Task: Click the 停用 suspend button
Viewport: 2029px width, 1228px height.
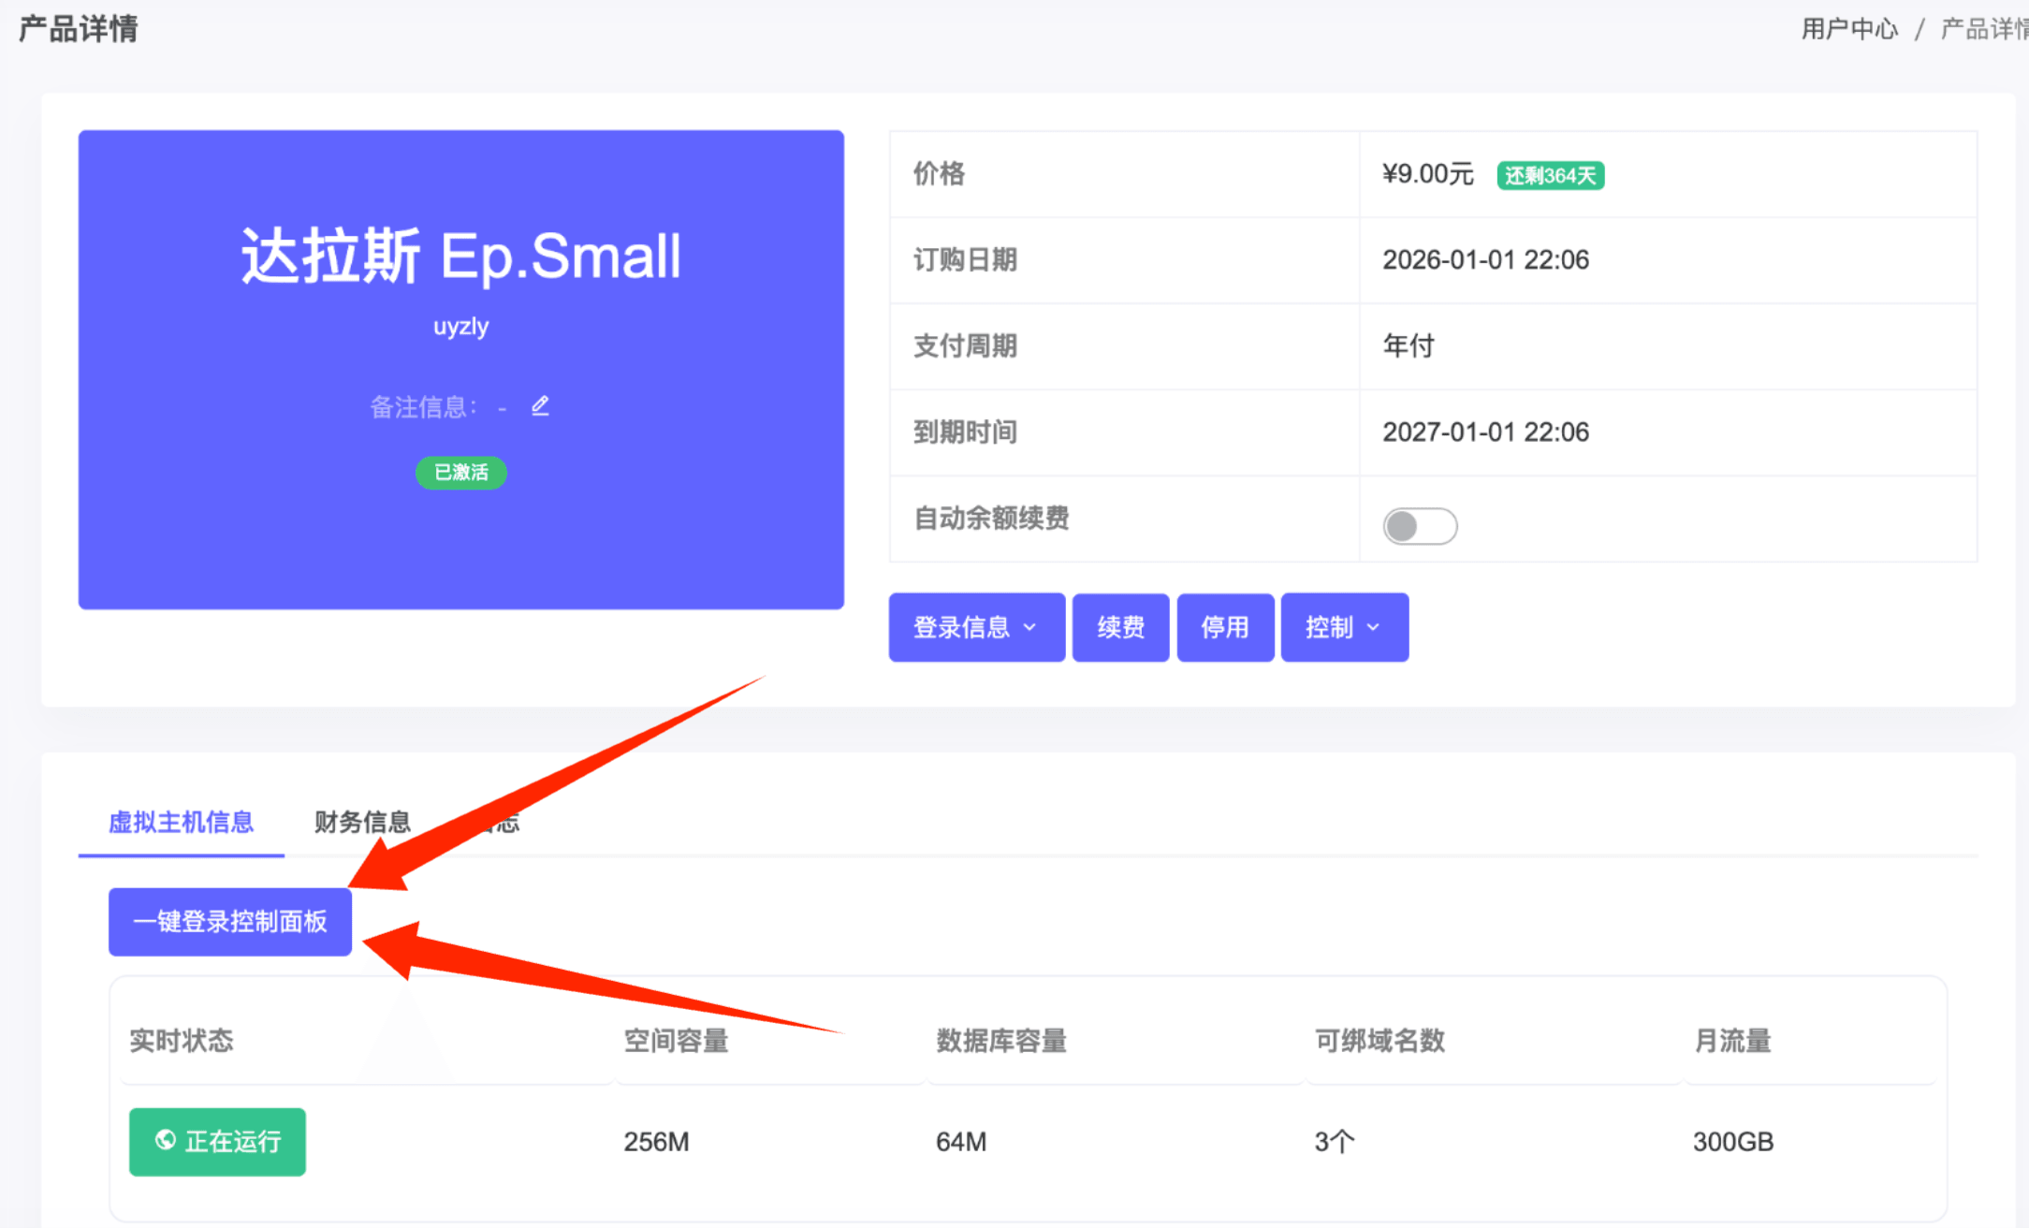Action: coord(1225,627)
